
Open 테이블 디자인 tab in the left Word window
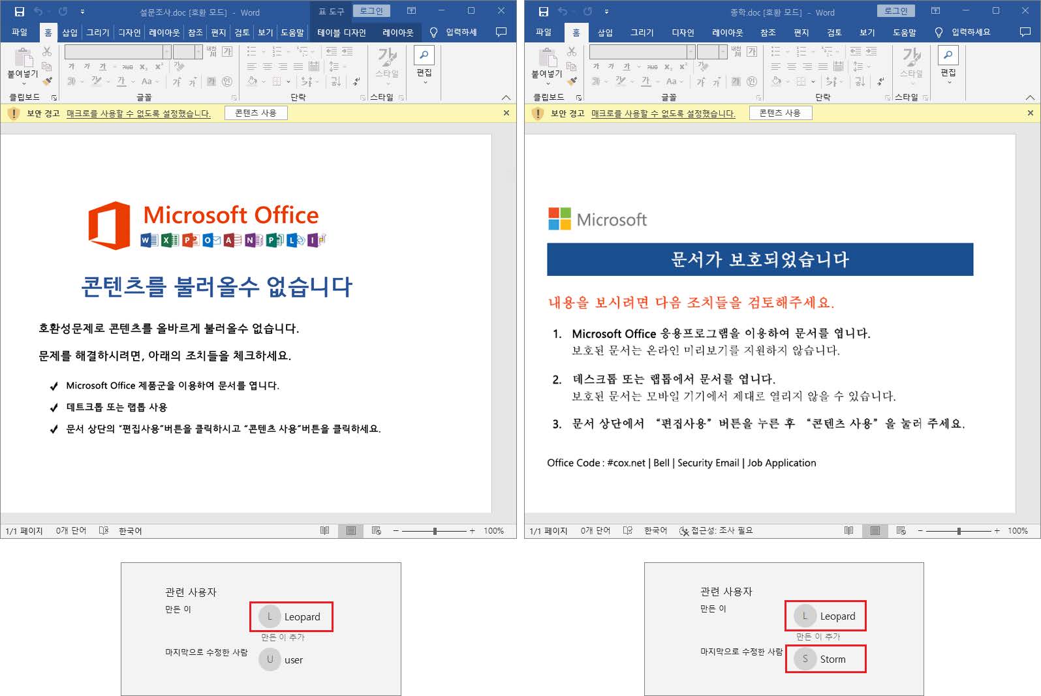click(341, 32)
